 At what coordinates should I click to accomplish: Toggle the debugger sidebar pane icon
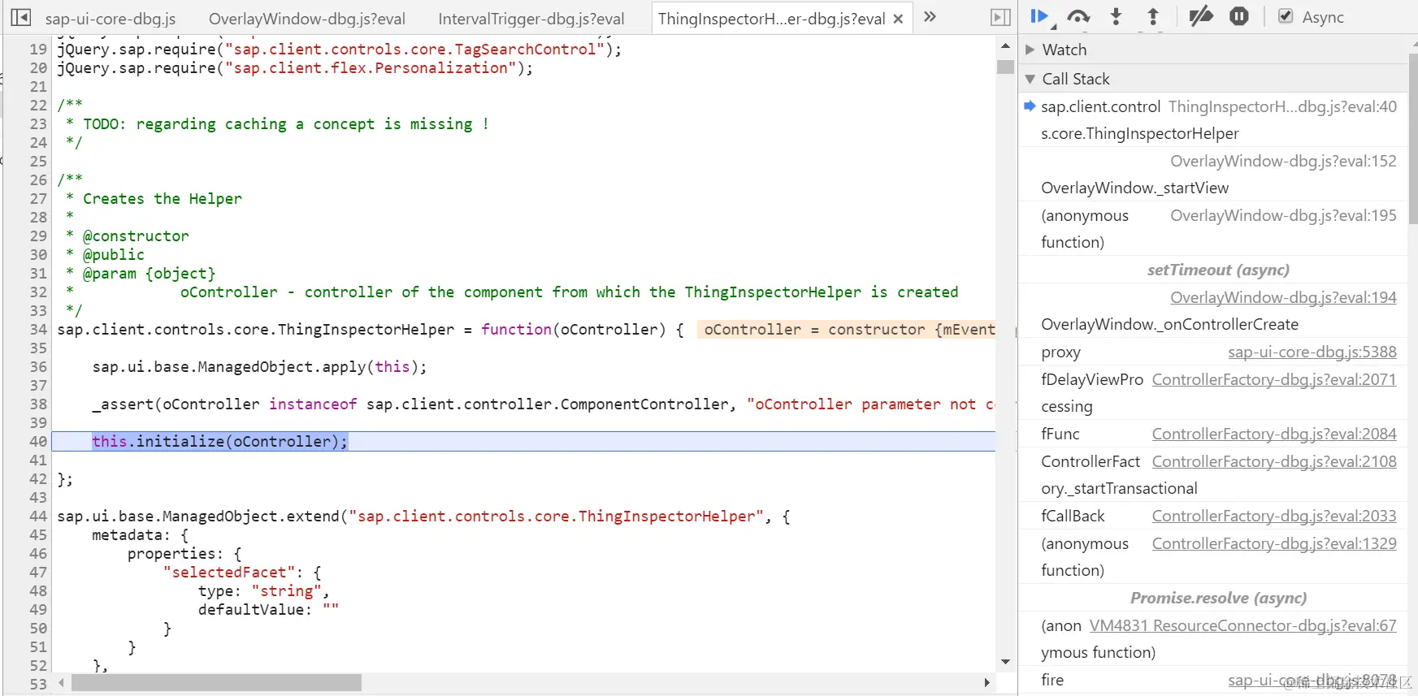(1001, 17)
